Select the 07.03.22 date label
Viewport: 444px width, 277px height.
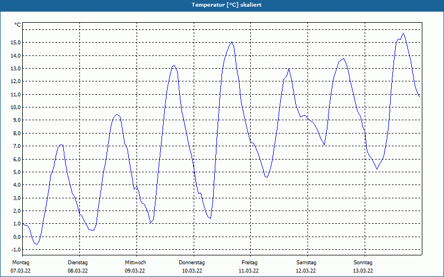(21, 271)
